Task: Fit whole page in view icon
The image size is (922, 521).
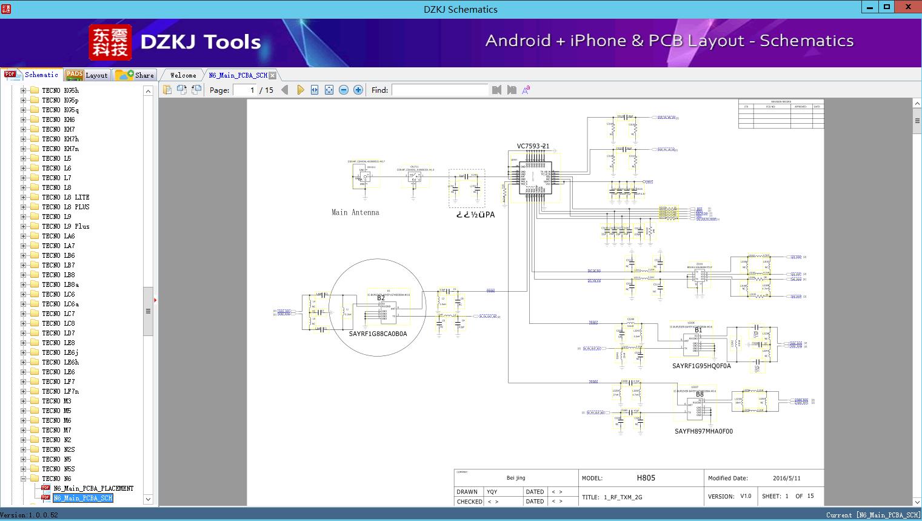Action: point(329,90)
